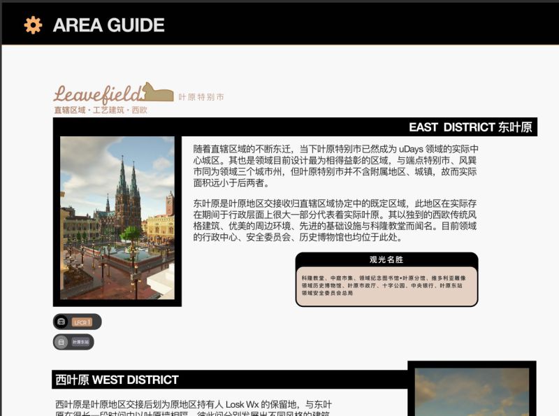Image resolution: width=559 pixels, height=416 pixels.
Task: Open the 叶原东站 station badge
Action: tap(81, 342)
